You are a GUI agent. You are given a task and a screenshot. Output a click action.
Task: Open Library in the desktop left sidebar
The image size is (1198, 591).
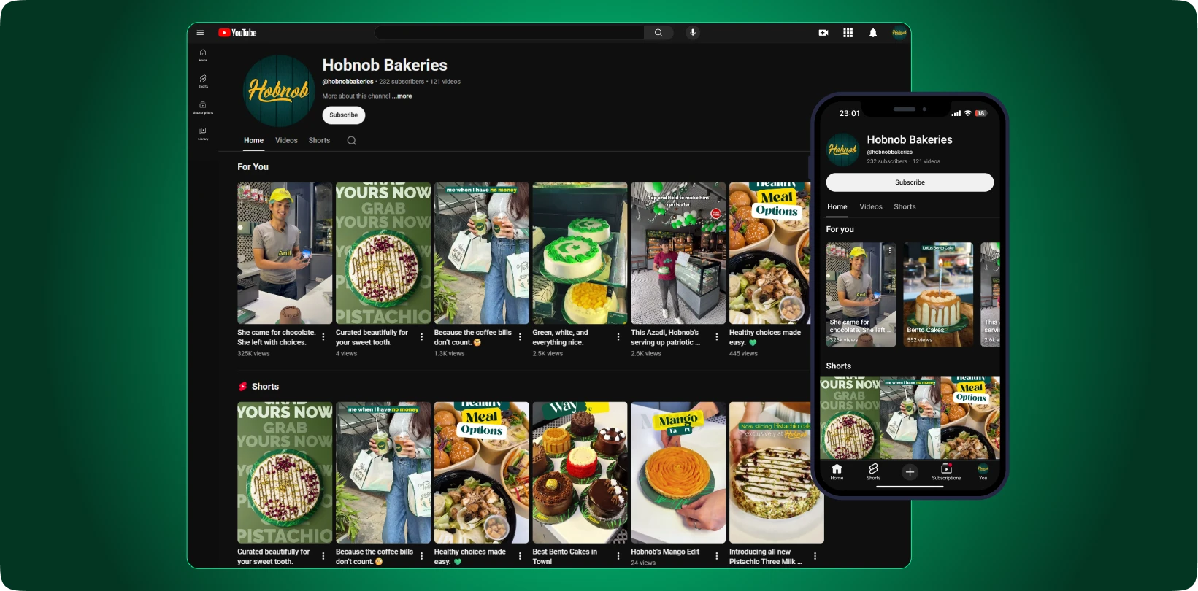coord(203,134)
